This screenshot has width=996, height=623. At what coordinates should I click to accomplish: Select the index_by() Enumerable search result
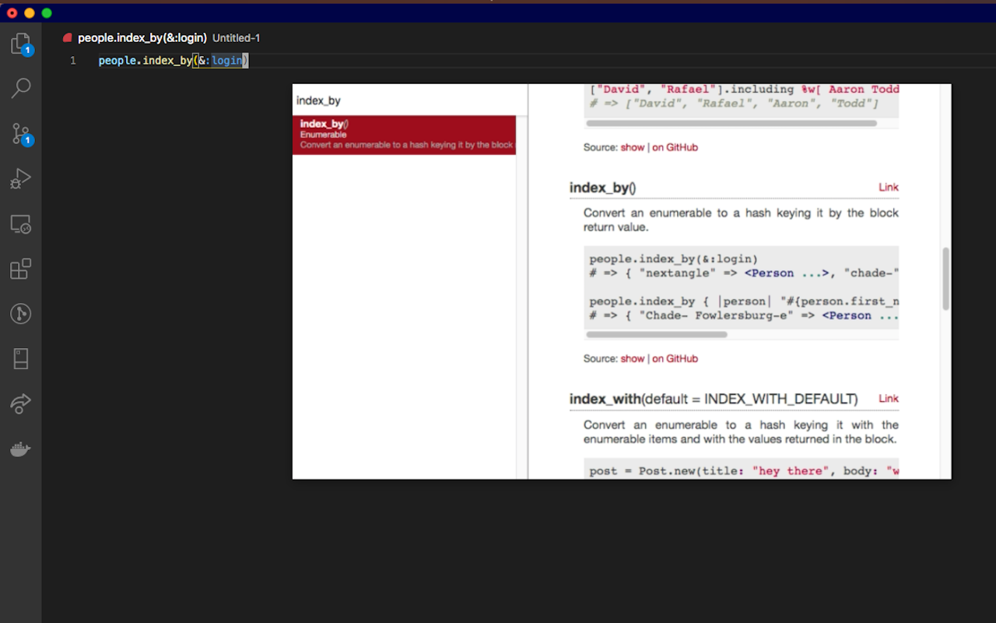point(405,135)
